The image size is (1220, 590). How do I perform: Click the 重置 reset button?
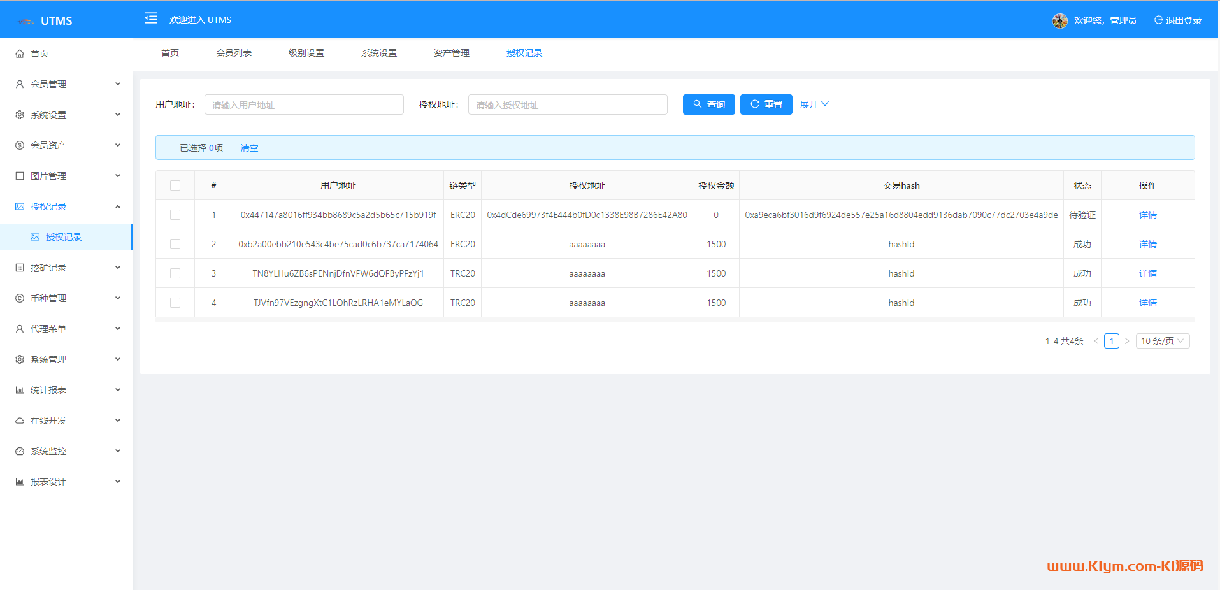pyautogui.click(x=766, y=104)
